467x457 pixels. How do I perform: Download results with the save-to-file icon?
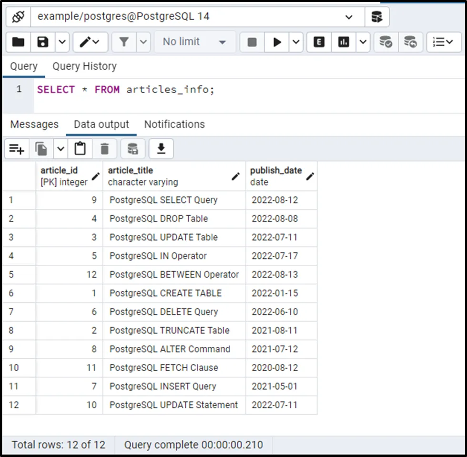(161, 149)
